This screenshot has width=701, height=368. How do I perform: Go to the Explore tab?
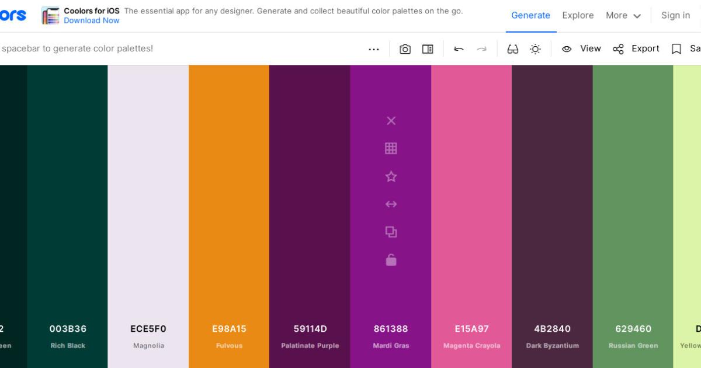coord(578,16)
